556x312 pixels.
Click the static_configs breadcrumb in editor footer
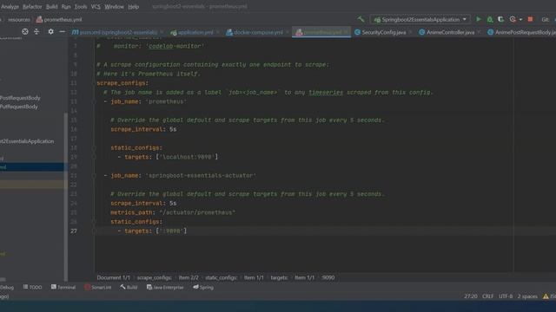221,277
